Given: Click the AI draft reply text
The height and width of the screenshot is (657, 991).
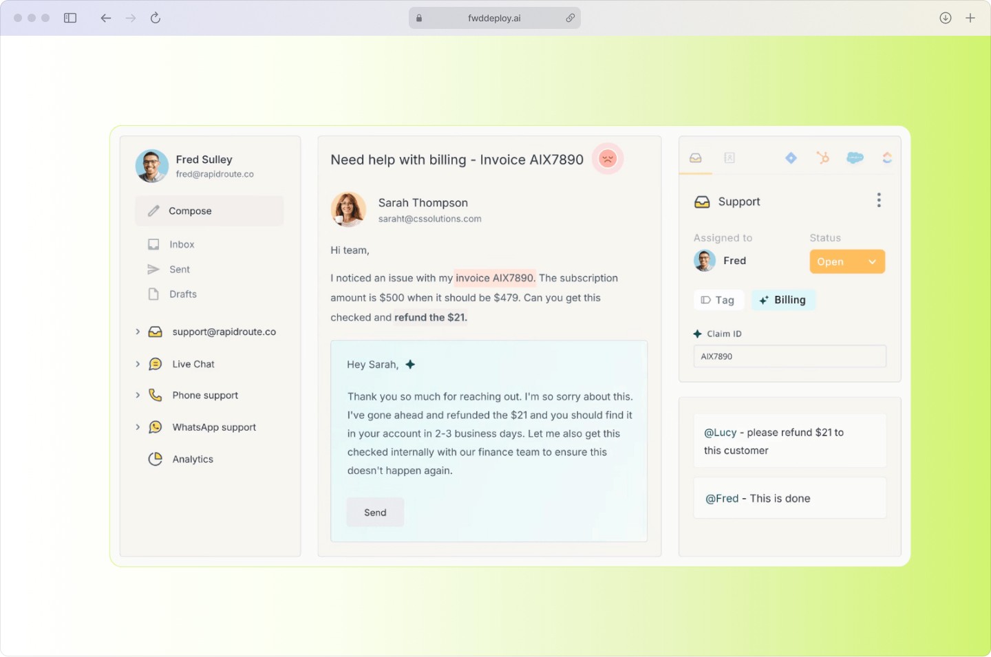Looking at the screenshot, I should [489, 433].
